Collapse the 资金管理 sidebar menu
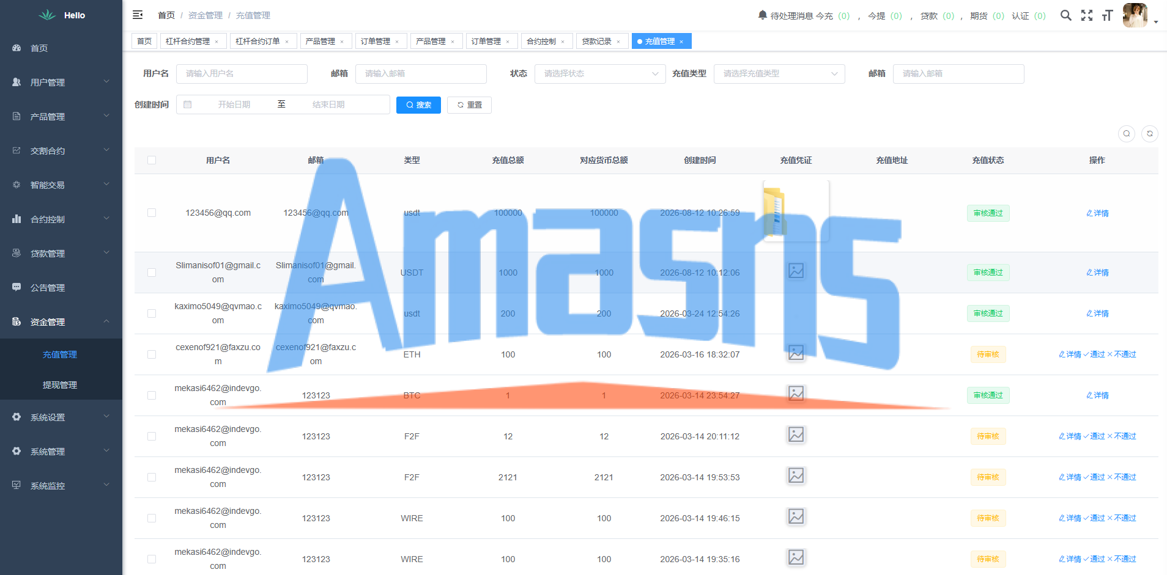Viewport: 1167px width, 575px height. tap(61, 321)
